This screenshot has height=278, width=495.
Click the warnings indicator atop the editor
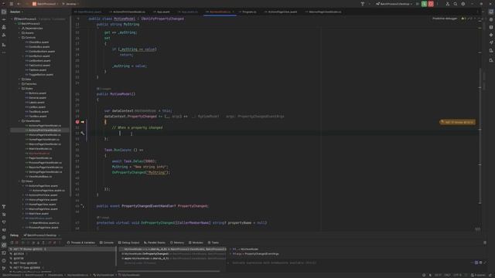[x=466, y=19]
